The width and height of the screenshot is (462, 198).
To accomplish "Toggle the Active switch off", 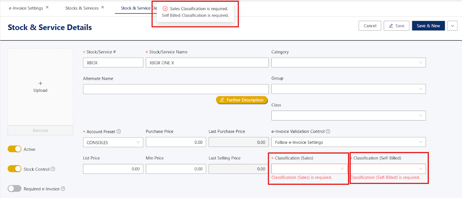I will [x=14, y=149].
